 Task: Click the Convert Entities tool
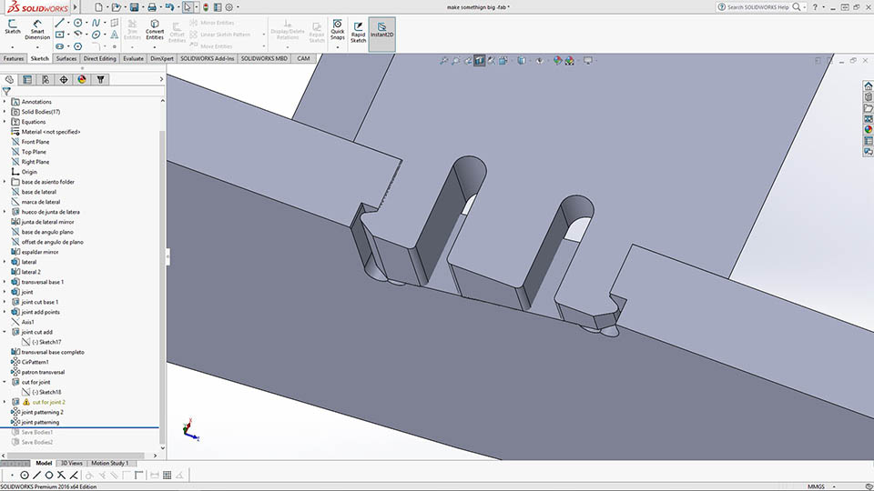pos(155,29)
